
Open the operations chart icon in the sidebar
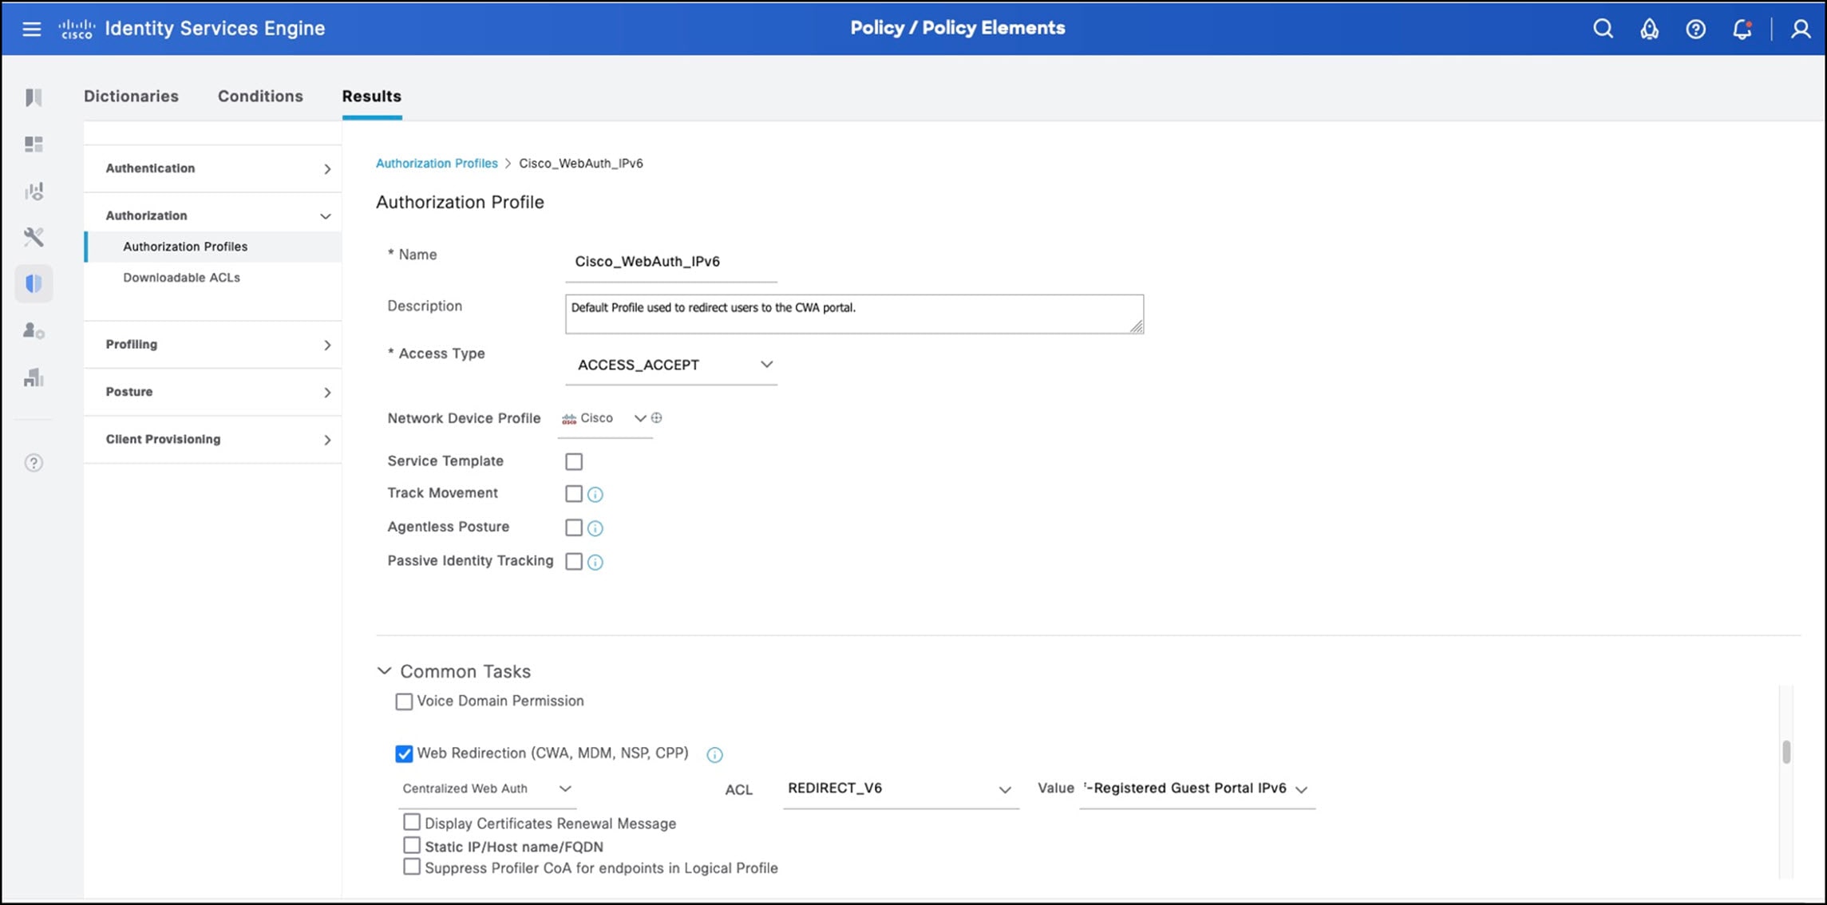pyautogui.click(x=34, y=191)
